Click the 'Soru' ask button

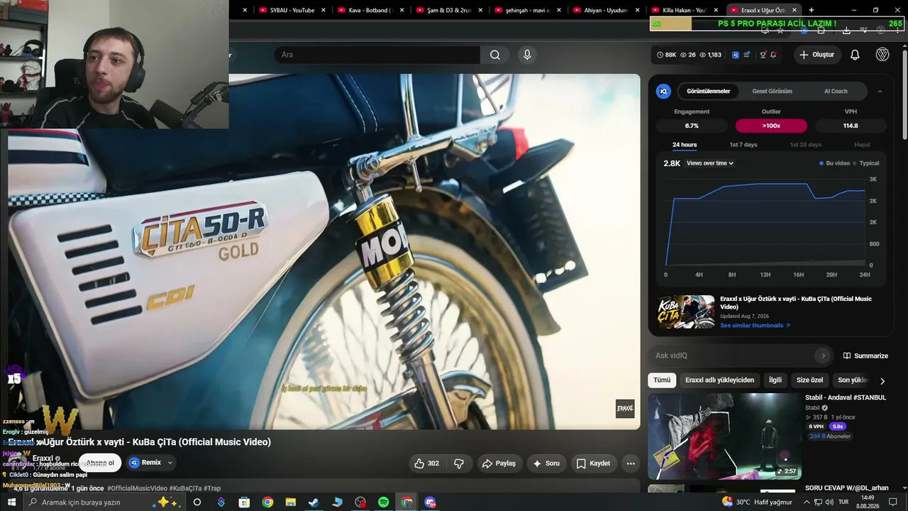547,463
